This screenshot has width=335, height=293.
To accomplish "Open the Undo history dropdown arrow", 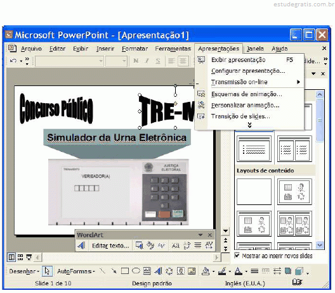I will tap(21, 61).
